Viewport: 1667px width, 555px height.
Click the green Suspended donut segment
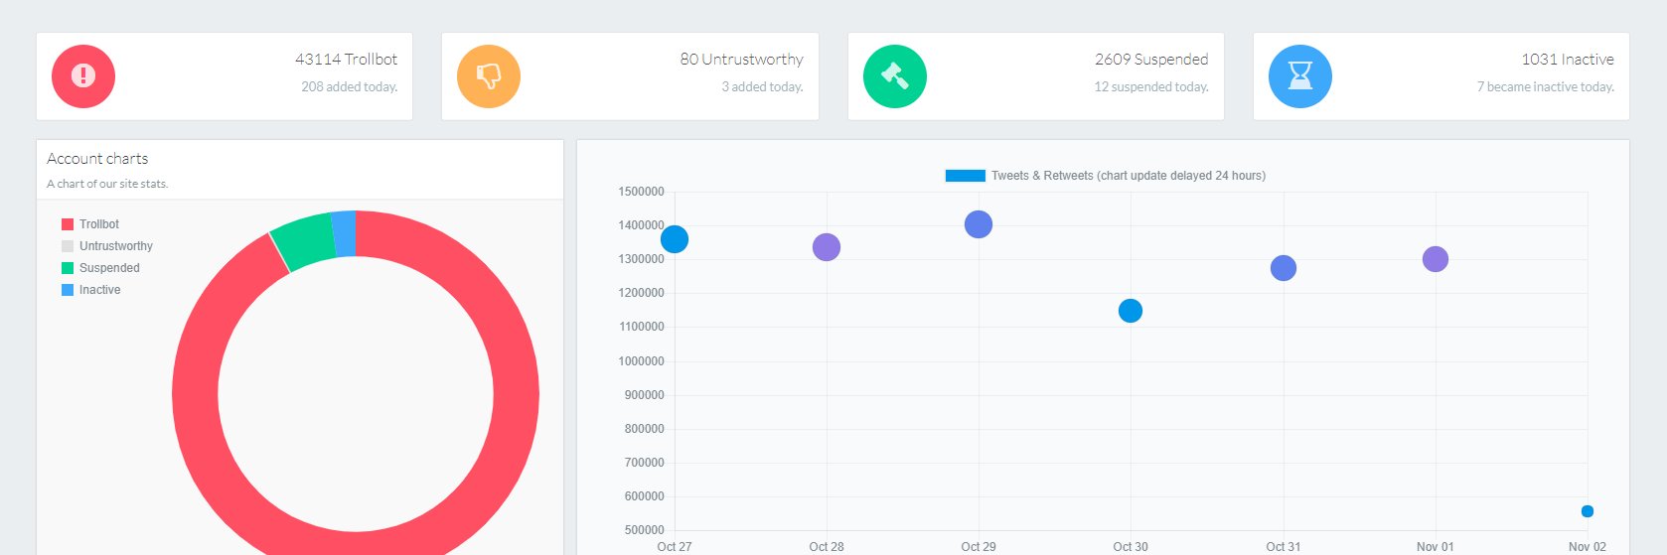tap(304, 240)
